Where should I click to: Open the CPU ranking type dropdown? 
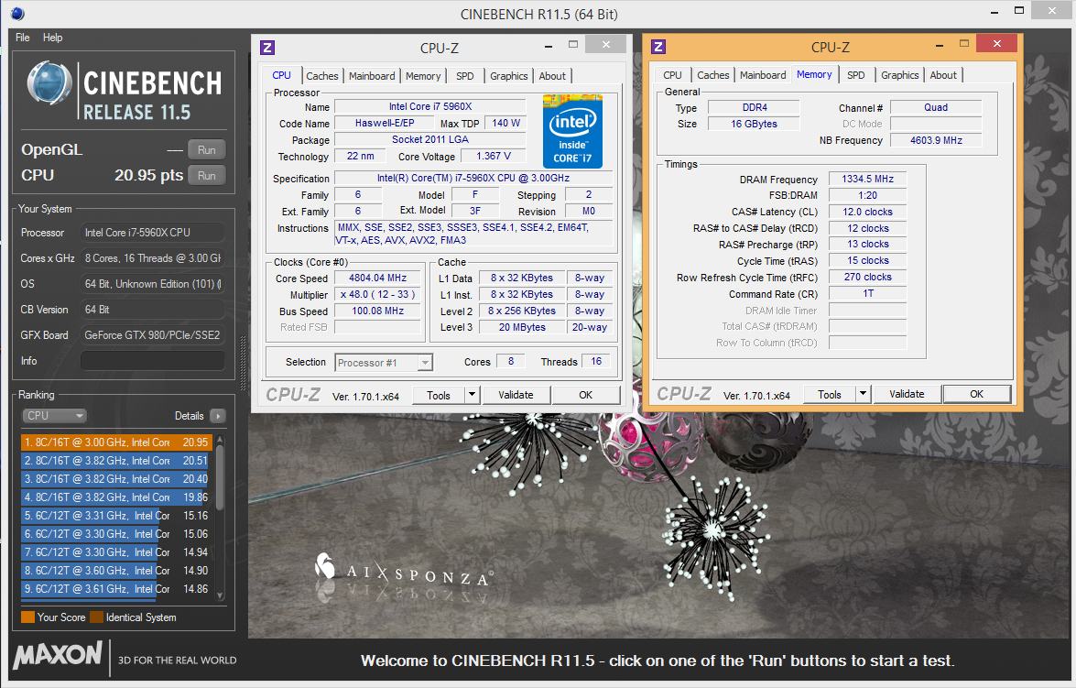click(54, 416)
